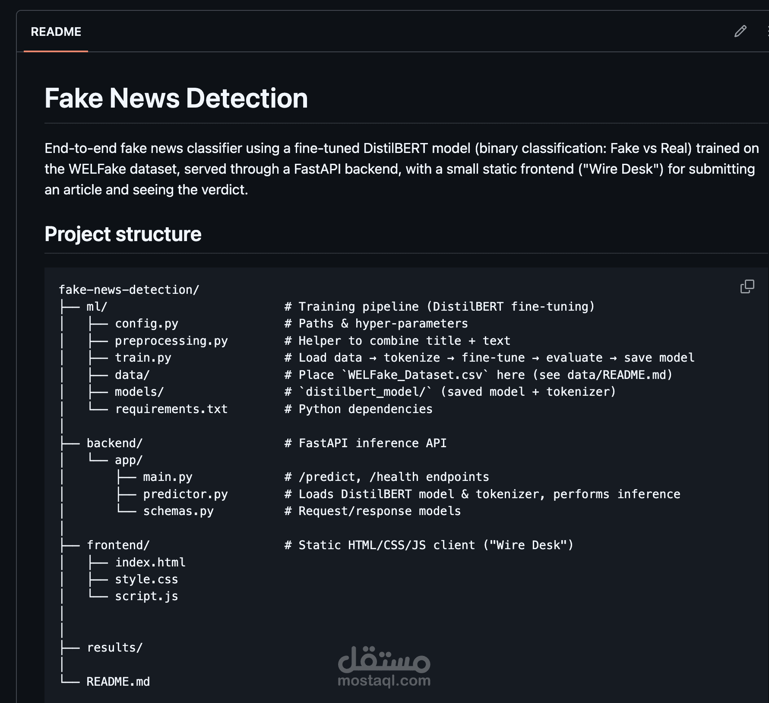Click schemas.py in the tree
769x703 pixels.
click(178, 511)
